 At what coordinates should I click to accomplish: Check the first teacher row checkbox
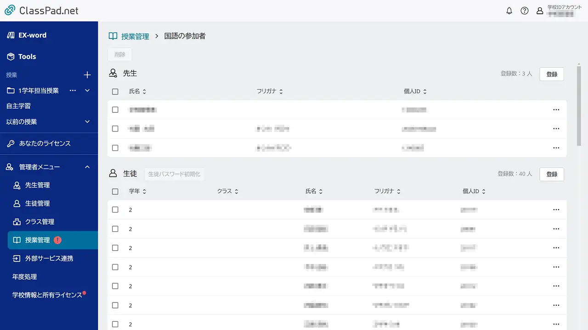click(115, 110)
